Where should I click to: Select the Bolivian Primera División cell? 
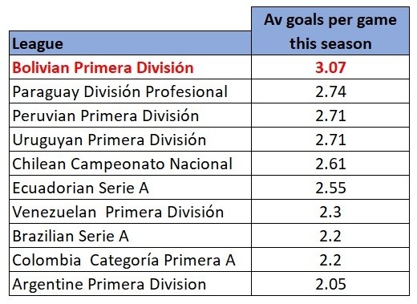click(x=130, y=67)
